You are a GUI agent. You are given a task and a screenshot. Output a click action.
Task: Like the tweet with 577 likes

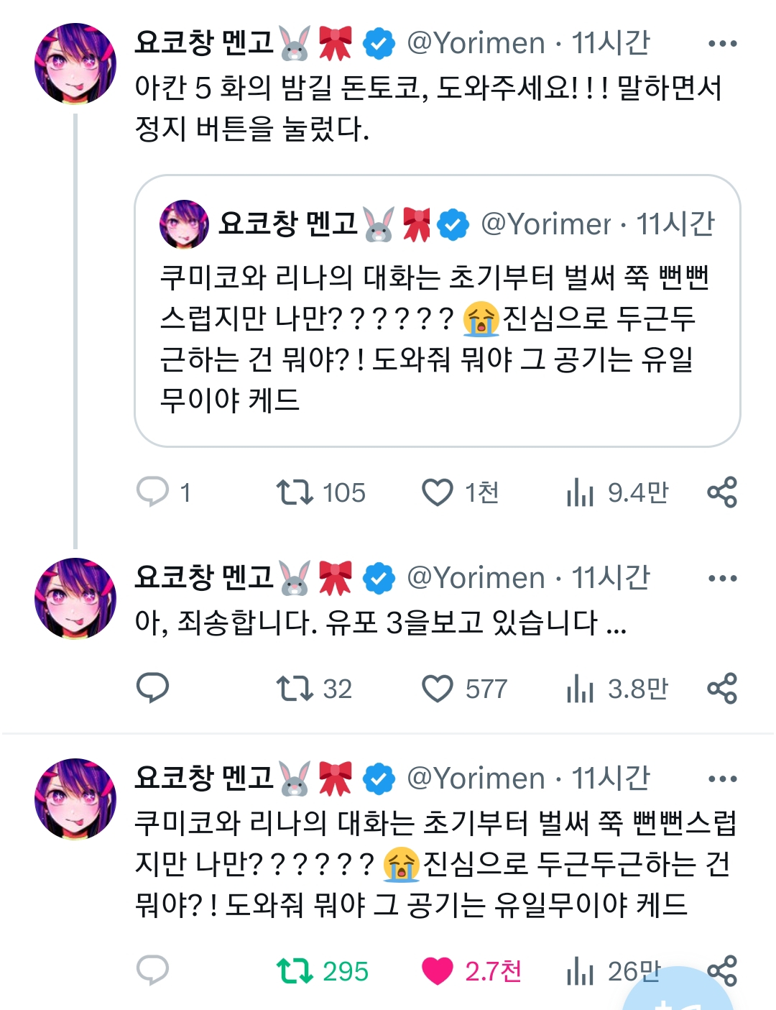coord(438,689)
